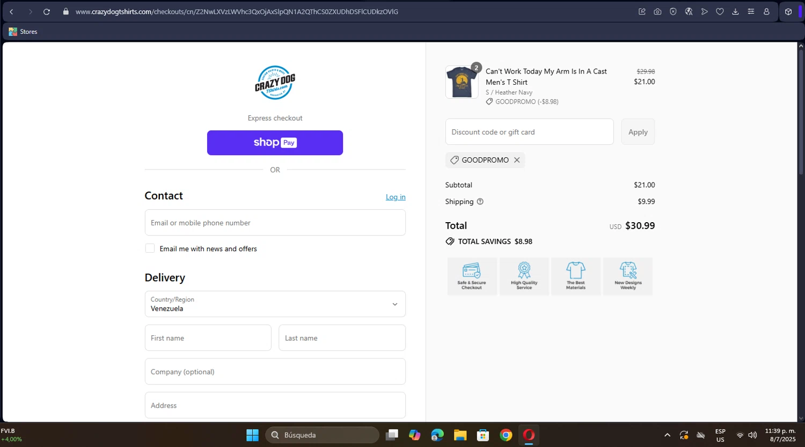Open File Explorer from taskbar
This screenshot has width=805, height=447.
pos(460,435)
